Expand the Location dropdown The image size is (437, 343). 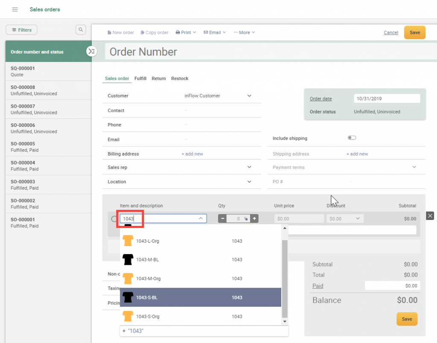pos(249,182)
